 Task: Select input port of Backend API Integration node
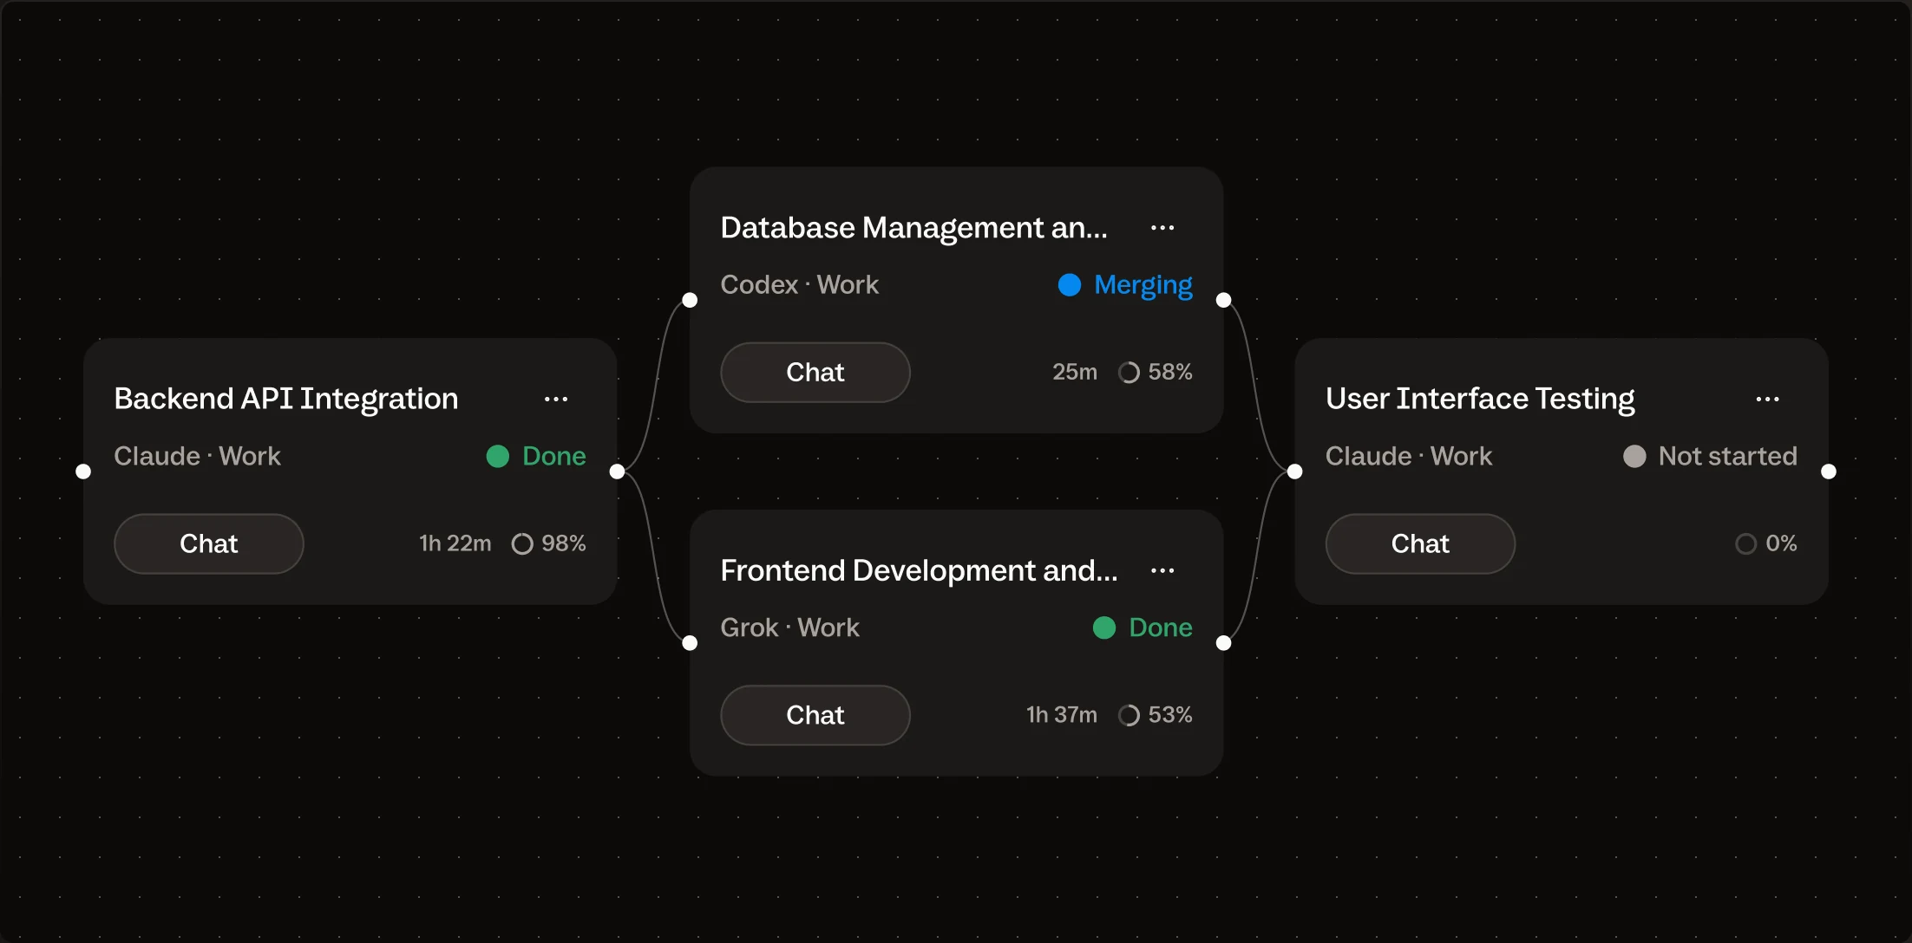83,471
